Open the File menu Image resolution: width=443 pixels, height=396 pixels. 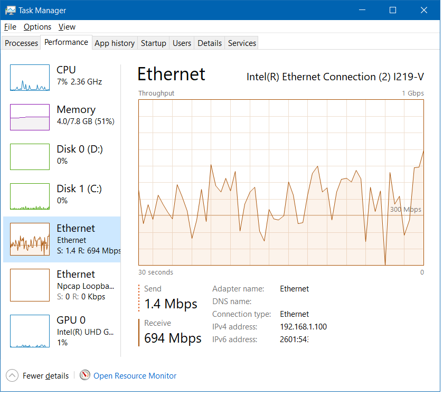(10, 27)
